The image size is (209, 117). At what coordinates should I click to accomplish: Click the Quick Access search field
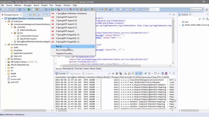[x=196, y=9]
